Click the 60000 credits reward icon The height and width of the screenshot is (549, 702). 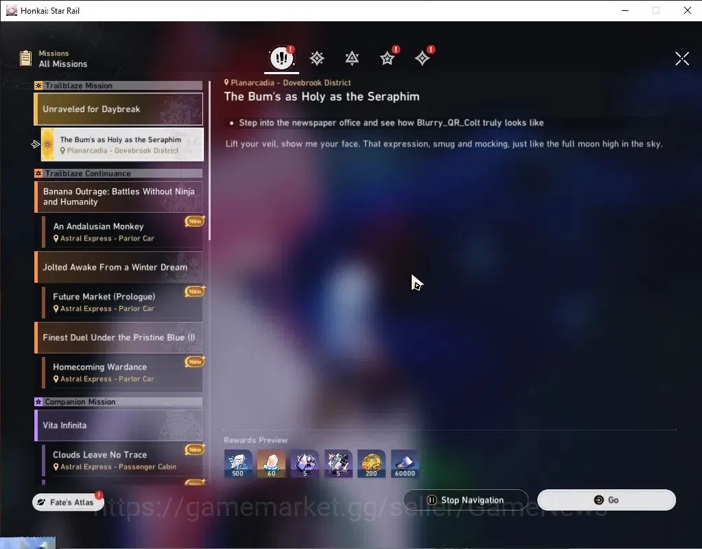(x=405, y=463)
